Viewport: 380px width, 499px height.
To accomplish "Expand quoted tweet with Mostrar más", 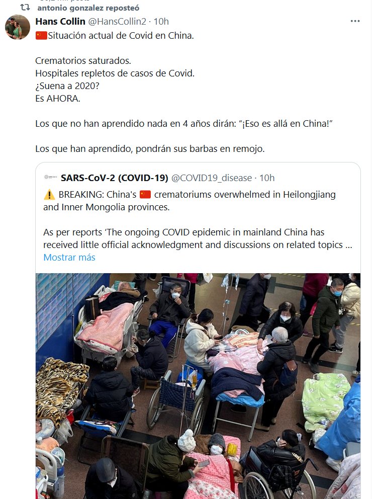I will coord(69,257).
